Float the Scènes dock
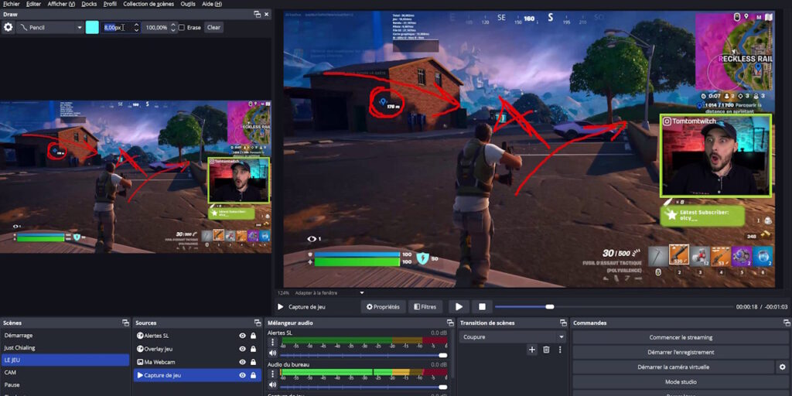 (125, 323)
